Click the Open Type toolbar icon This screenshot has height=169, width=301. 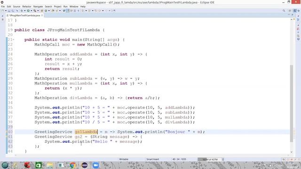tap(53, 11)
